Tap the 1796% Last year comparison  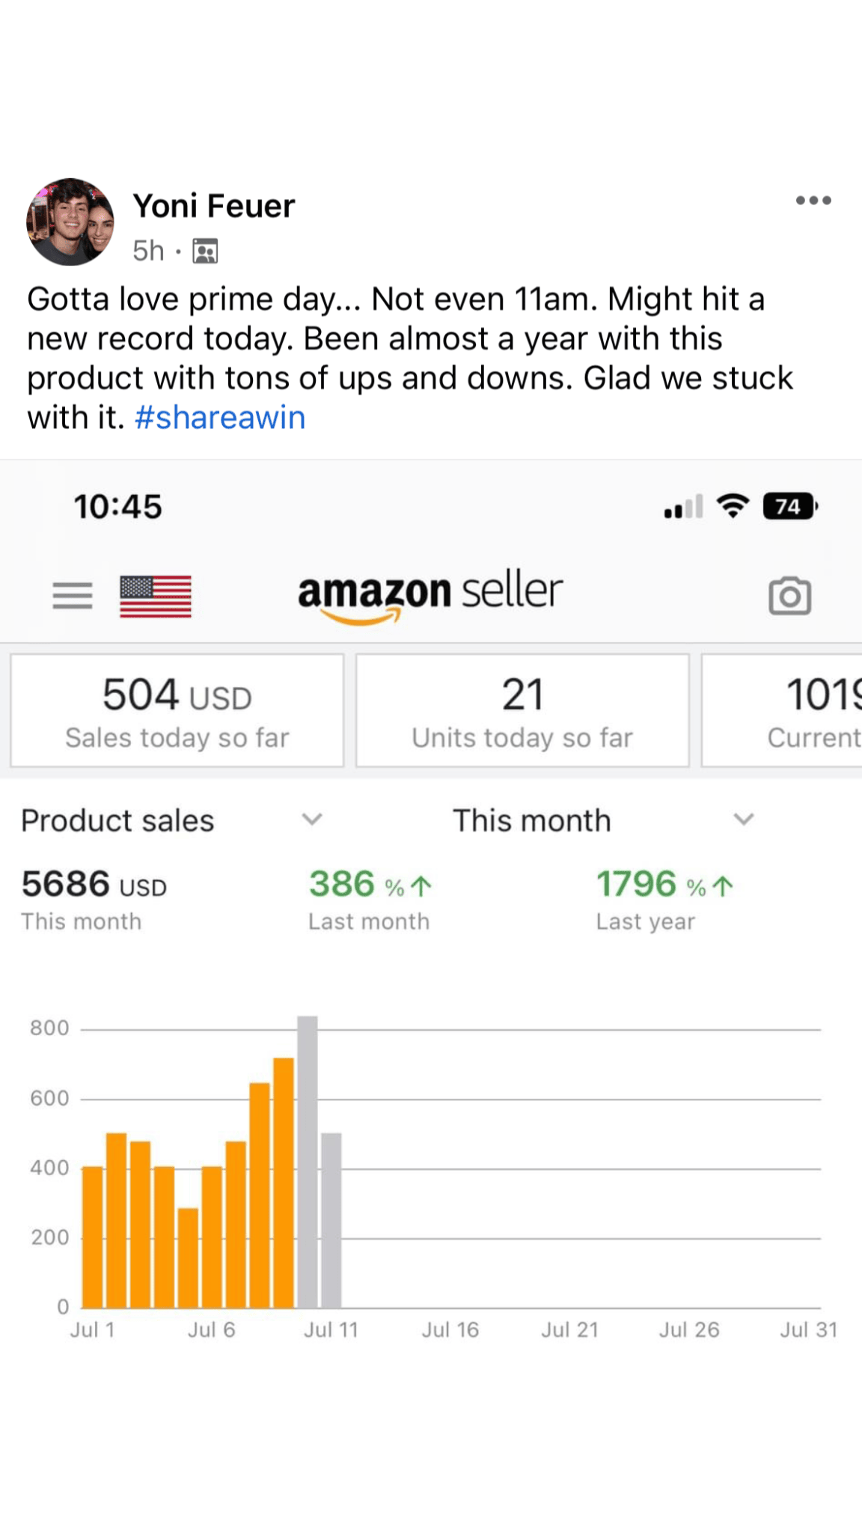tap(664, 898)
